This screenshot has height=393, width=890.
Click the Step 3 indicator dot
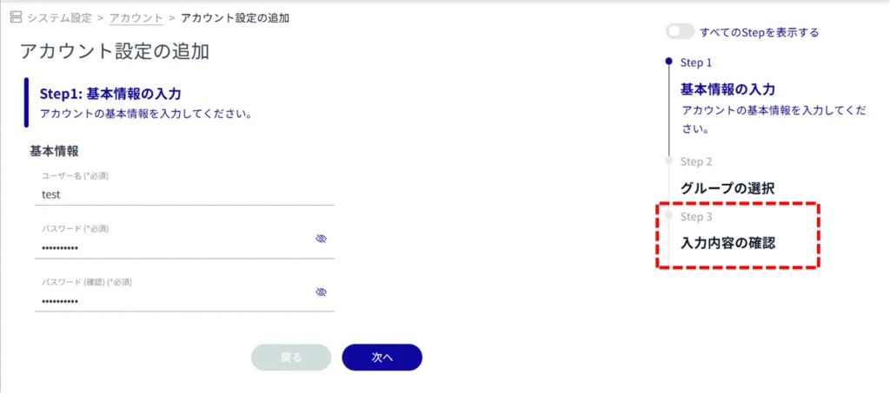[x=668, y=215]
